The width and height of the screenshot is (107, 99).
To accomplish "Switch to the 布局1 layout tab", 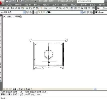I will pos(21,89).
